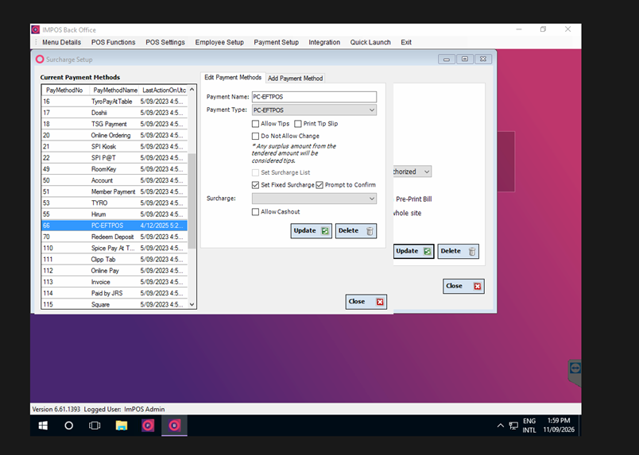Show hidden system tray icons
The width and height of the screenshot is (639, 455).
click(501, 426)
